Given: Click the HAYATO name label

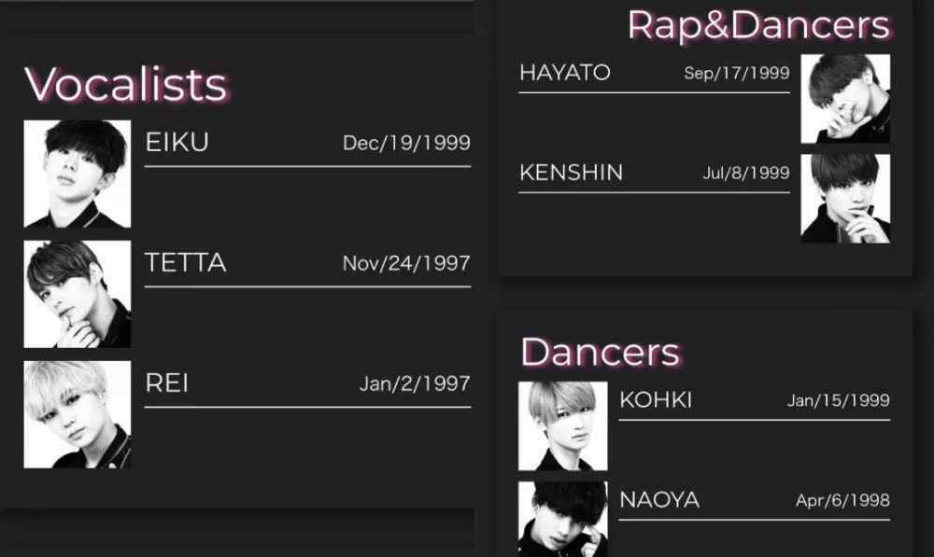Looking at the screenshot, I should [x=565, y=73].
